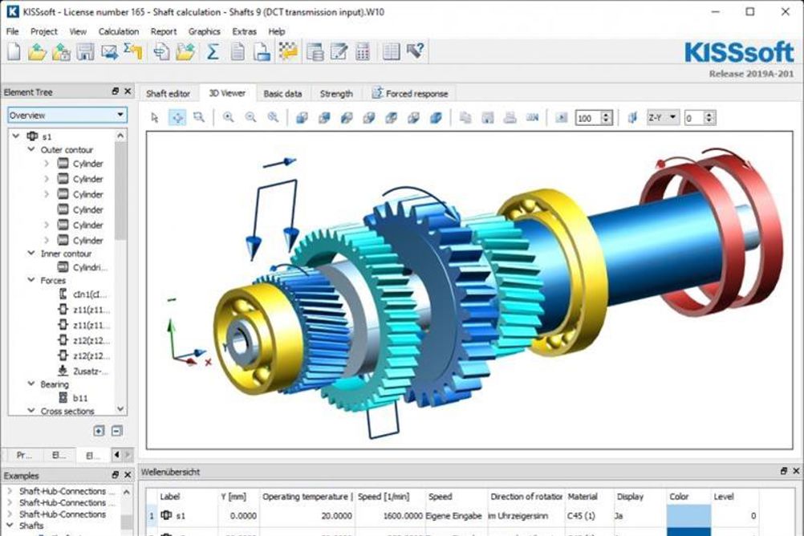Create a new file with the blank page icon
The width and height of the screenshot is (804, 536).
coord(14,51)
